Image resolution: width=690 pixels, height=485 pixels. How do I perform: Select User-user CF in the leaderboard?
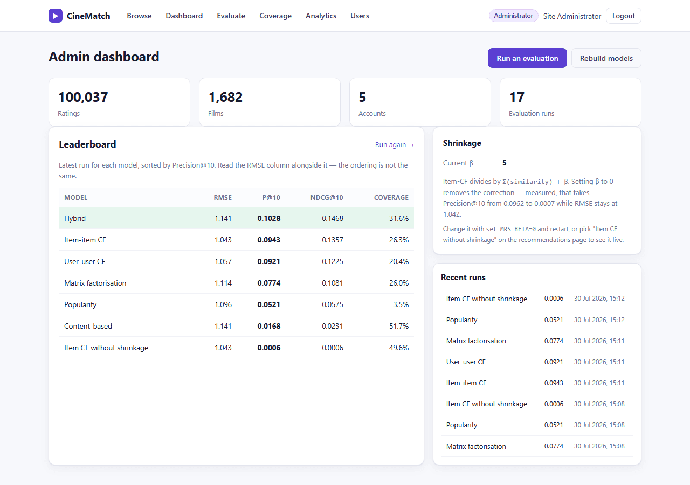[x=236, y=261]
